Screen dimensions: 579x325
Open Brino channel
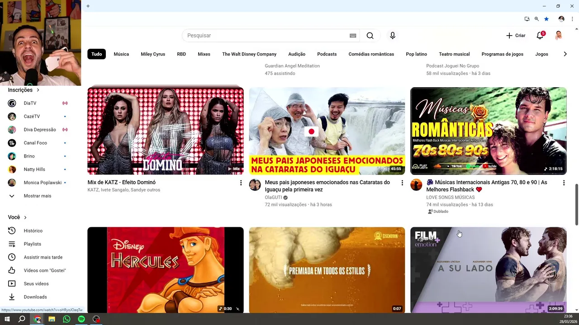pyautogui.click(x=37, y=156)
